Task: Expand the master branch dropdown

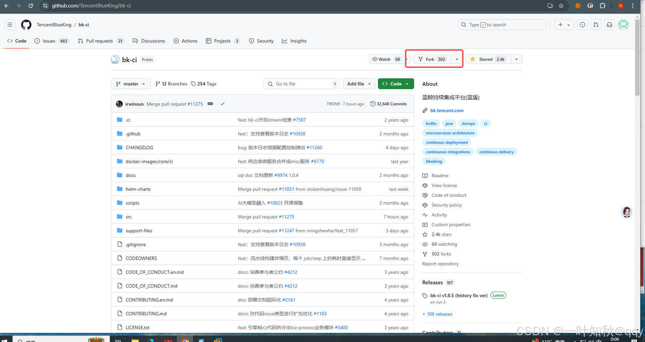Action: [131, 84]
